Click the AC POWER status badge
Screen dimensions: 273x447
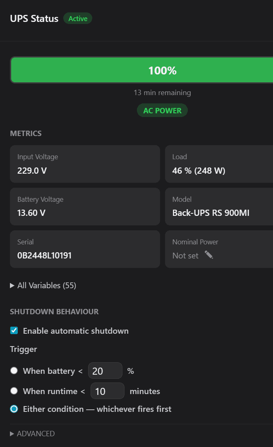coord(162,110)
